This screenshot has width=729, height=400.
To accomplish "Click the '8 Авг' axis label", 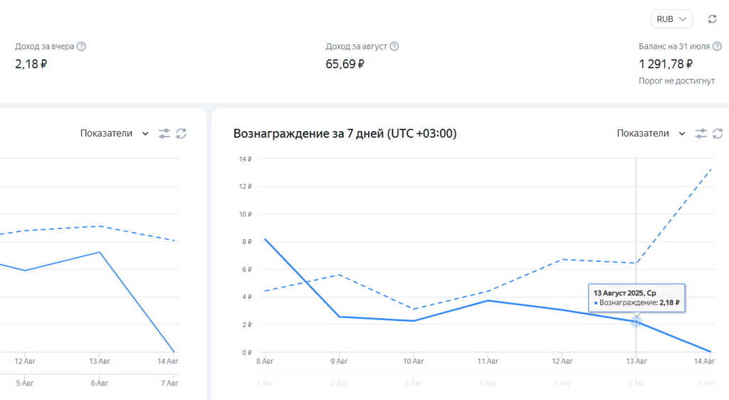I will pyautogui.click(x=265, y=361).
